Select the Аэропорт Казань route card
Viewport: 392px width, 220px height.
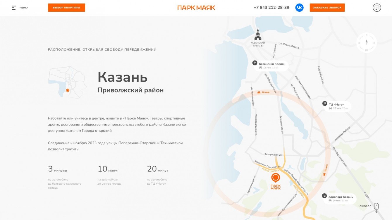[x=339, y=199]
